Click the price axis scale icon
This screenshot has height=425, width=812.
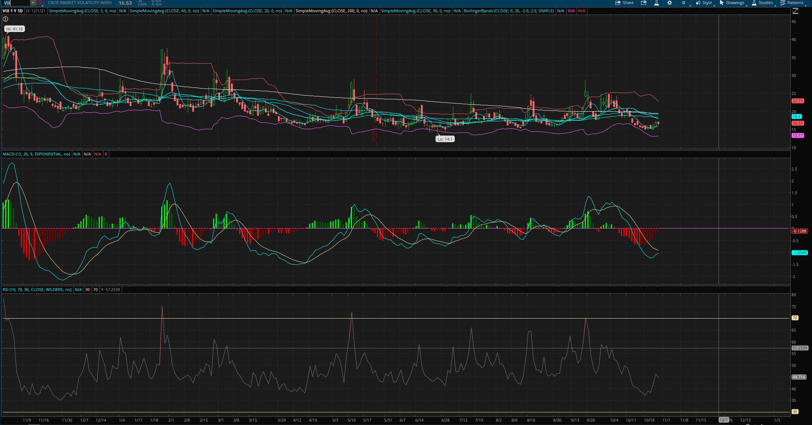pos(795,11)
